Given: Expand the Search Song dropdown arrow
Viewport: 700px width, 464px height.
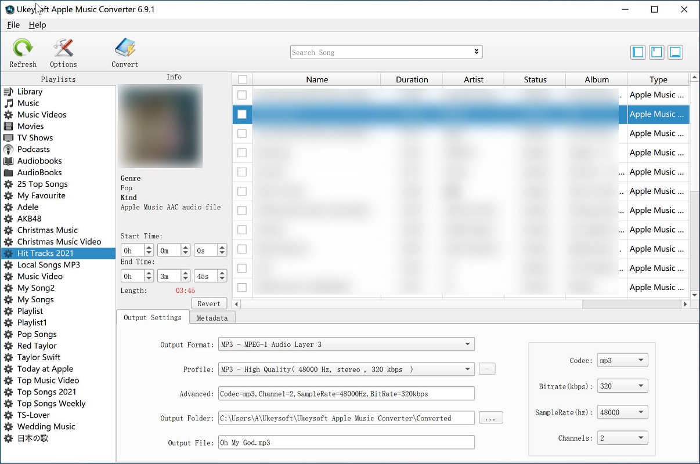Looking at the screenshot, I should point(477,52).
